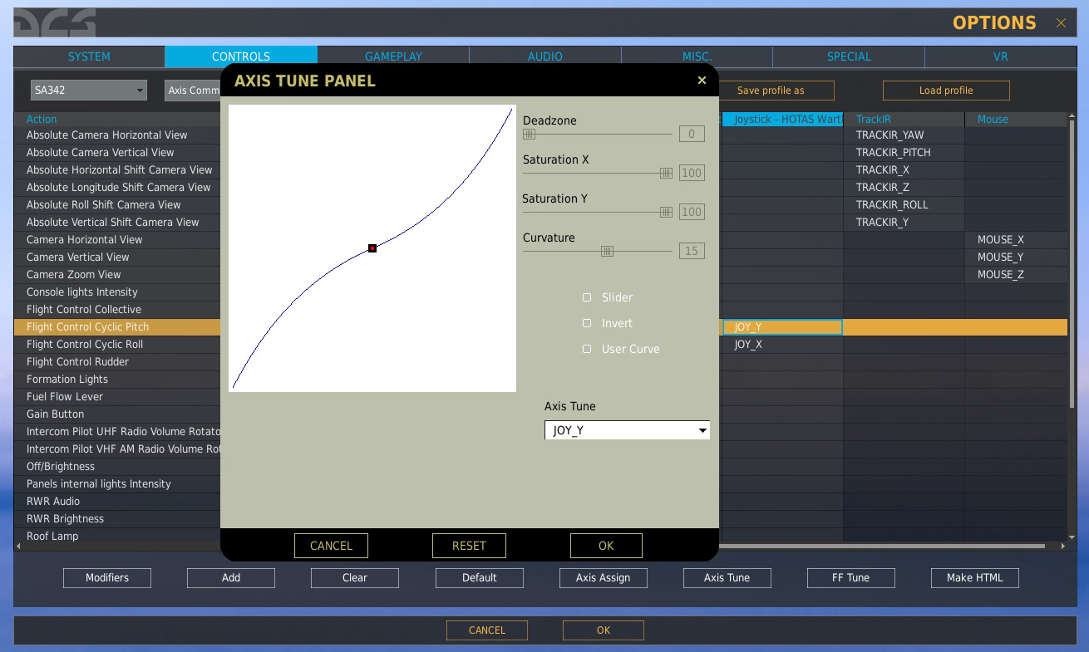Click scroll right arrow of the bindings table
Image resolution: width=1089 pixels, height=652 pixels.
pos(1062,547)
